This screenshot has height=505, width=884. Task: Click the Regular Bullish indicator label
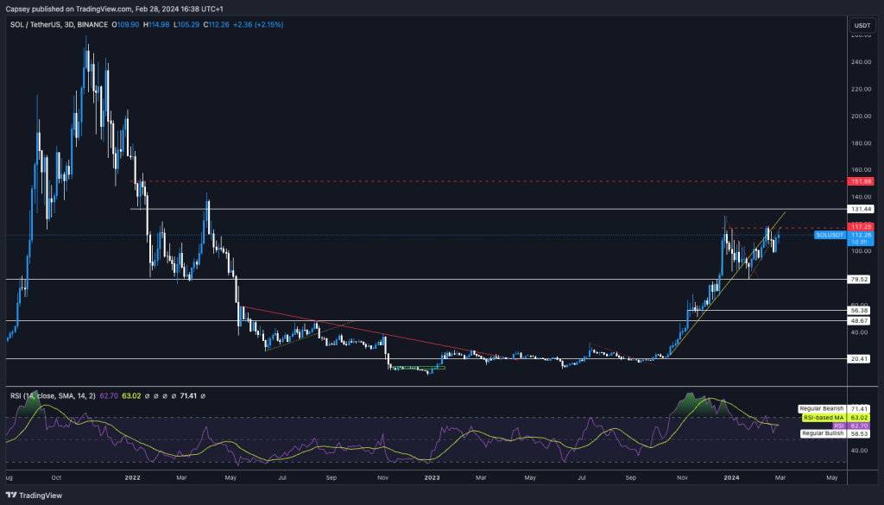pos(823,433)
